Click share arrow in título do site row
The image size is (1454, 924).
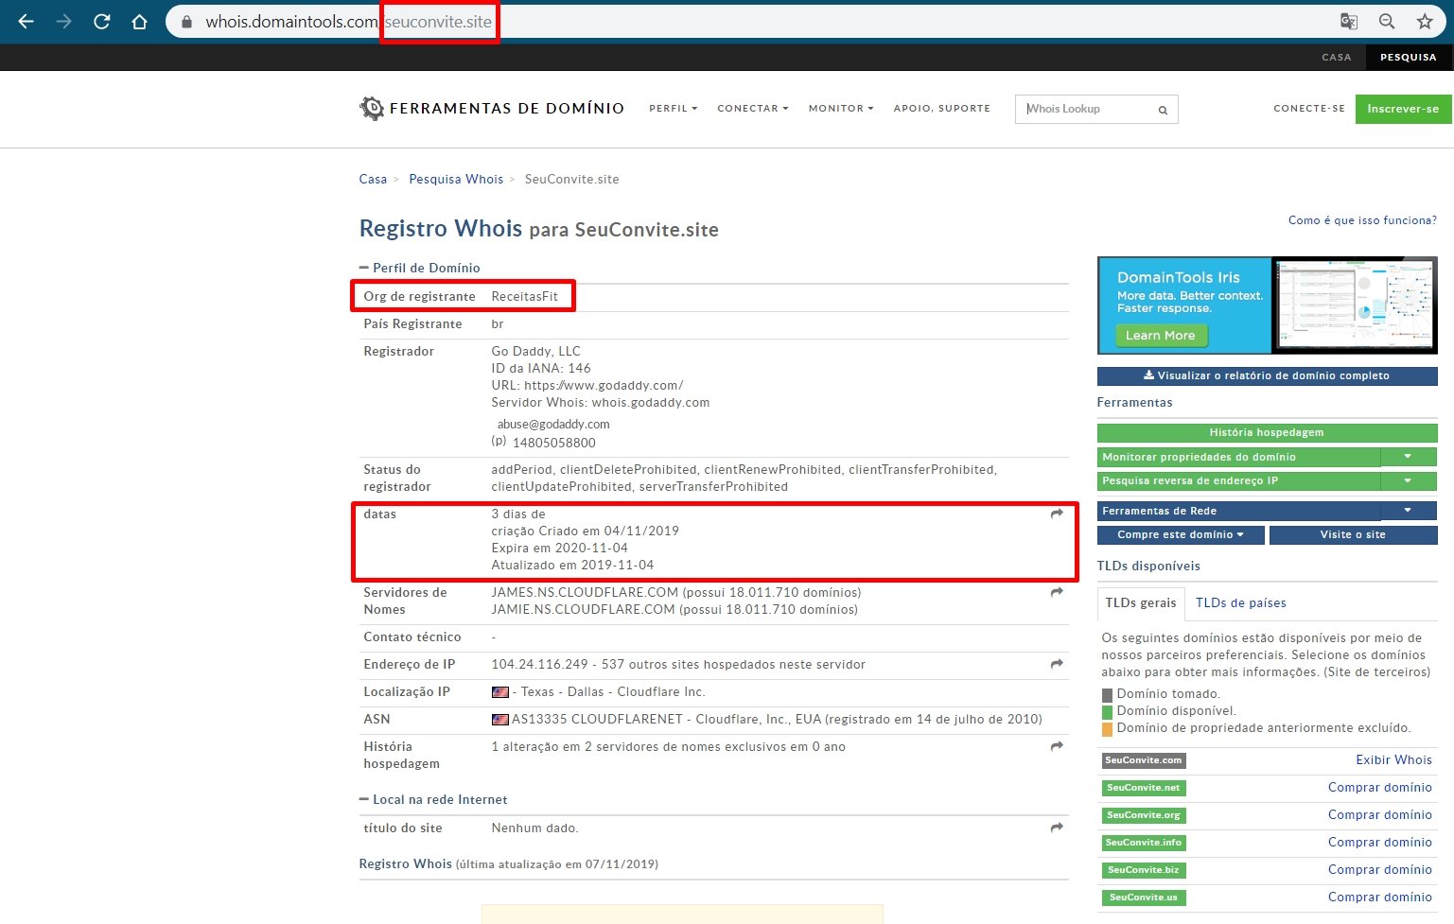[x=1057, y=828]
